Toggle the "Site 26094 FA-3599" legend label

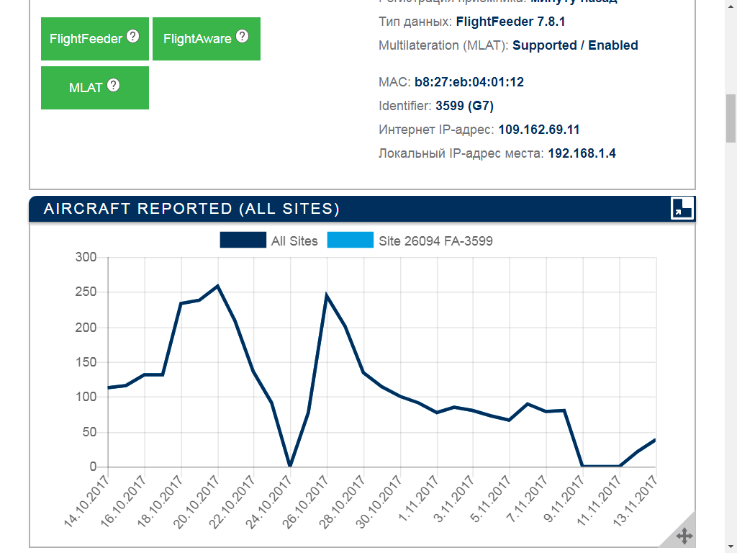tap(435, 241)
